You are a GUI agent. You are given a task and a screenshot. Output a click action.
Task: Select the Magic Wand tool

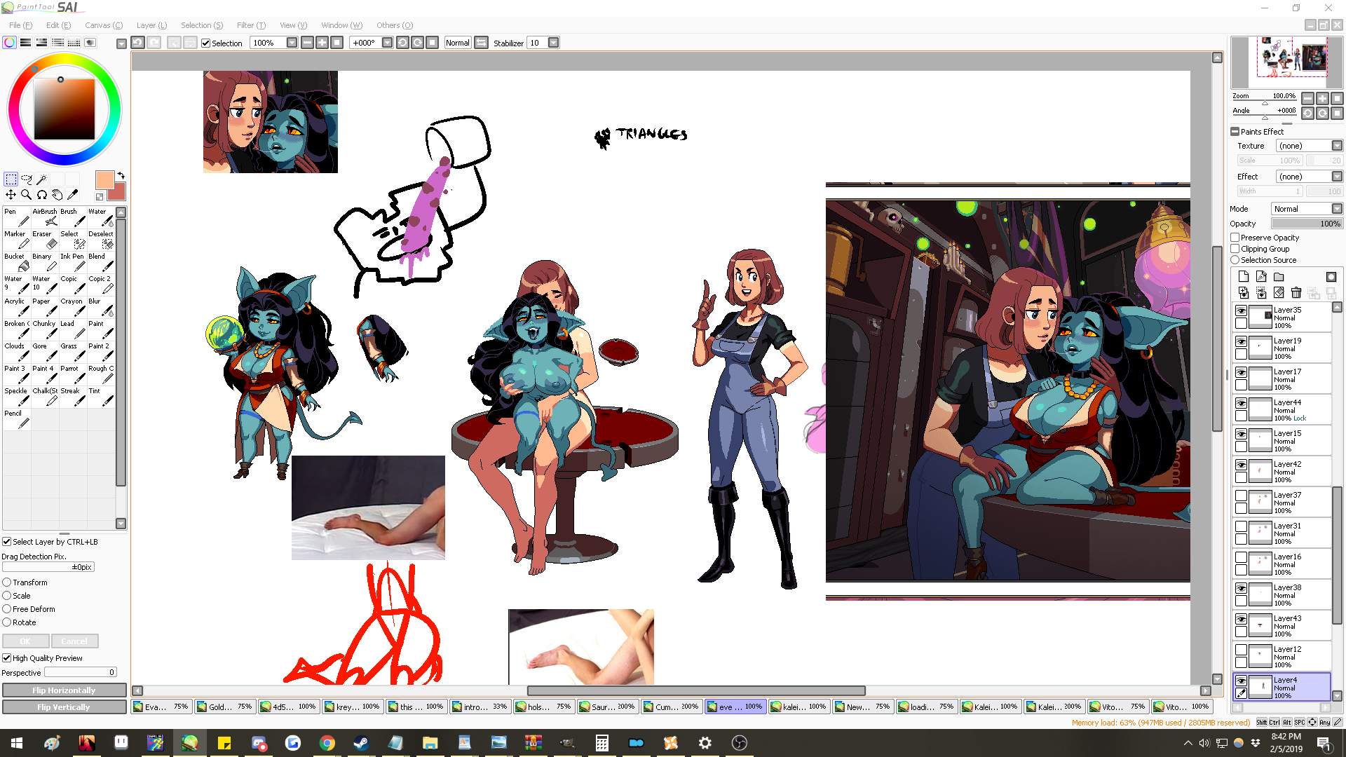tap(42, 179)
